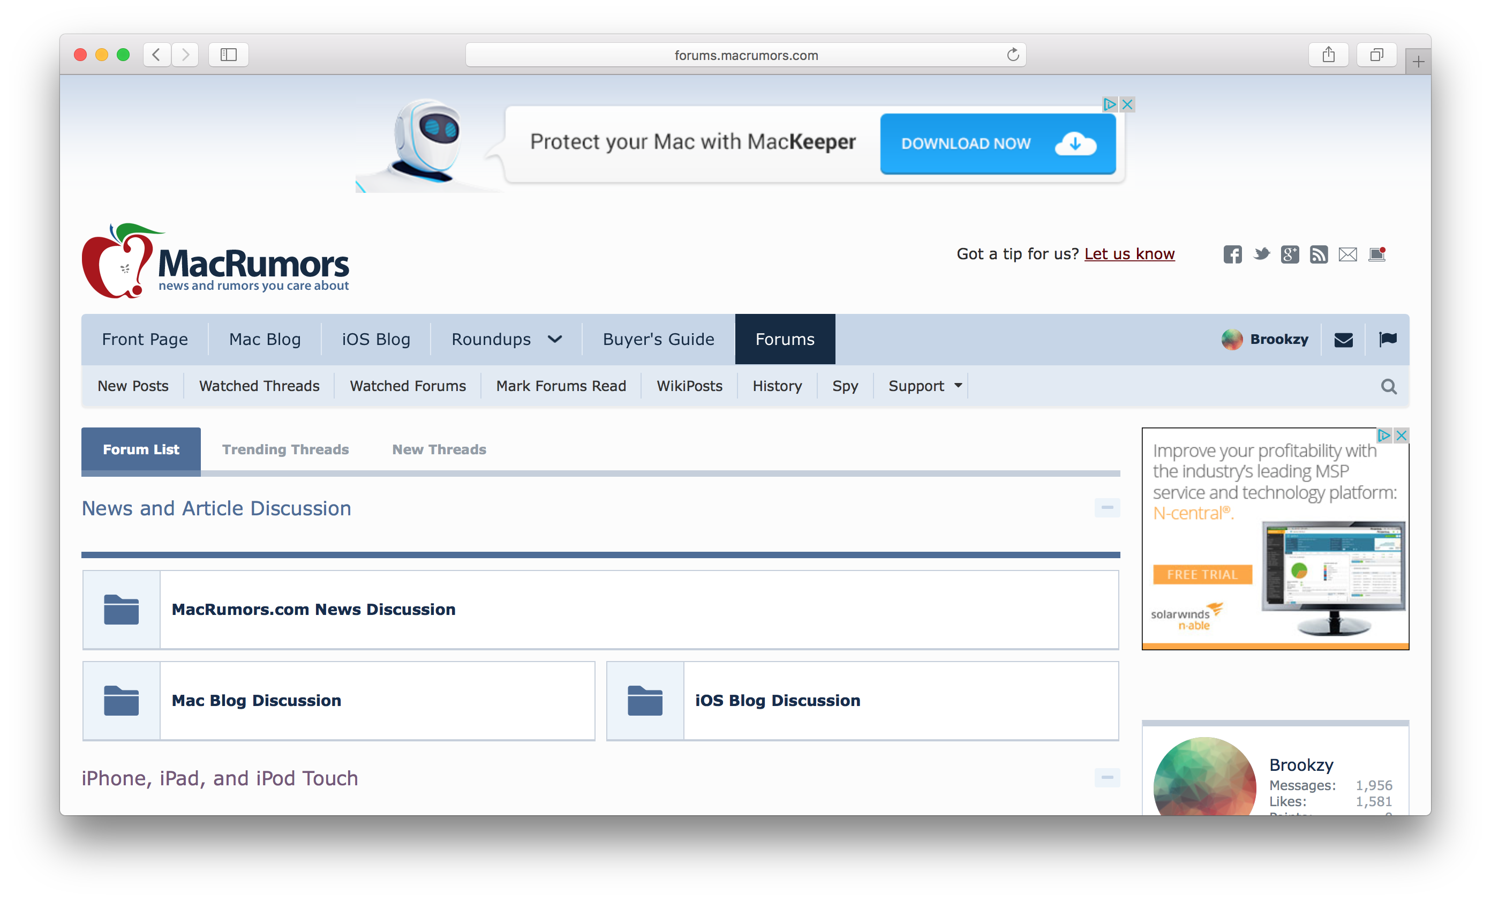Open MacRumors Facebook page icon
1491x901 pixels.
[1232, 254]
